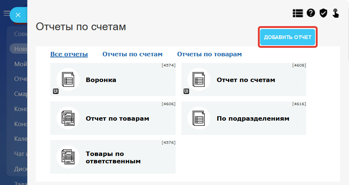Click the question mark help icon
349x185 pixels.
point(311,13)
